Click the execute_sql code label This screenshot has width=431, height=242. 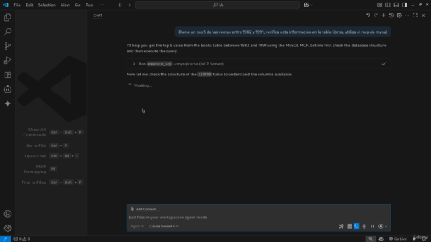160,64
